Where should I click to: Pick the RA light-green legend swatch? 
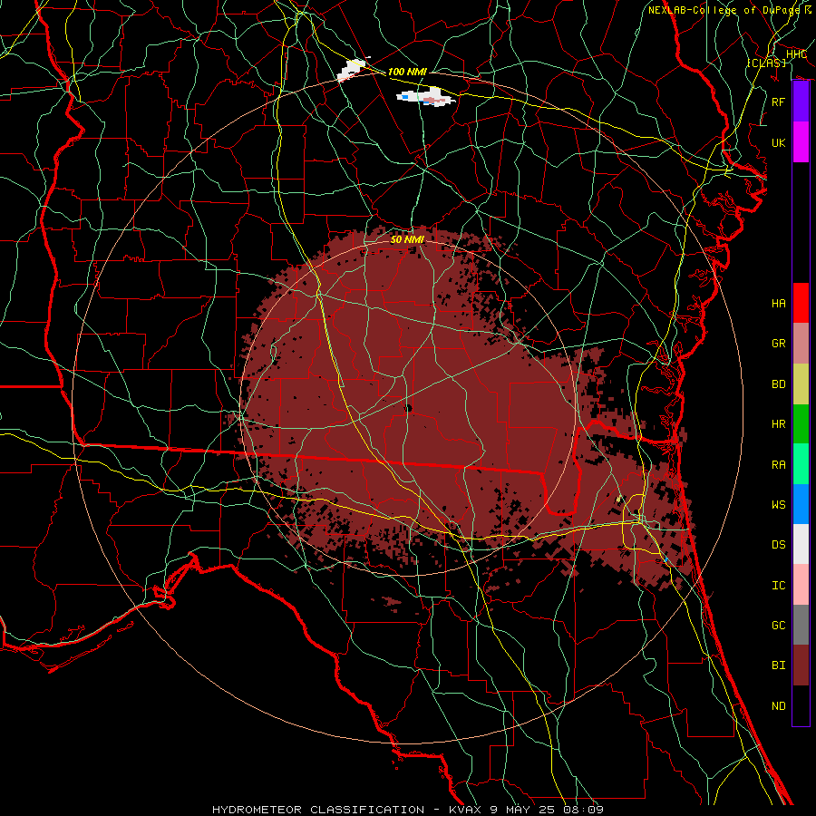(801, 464)
